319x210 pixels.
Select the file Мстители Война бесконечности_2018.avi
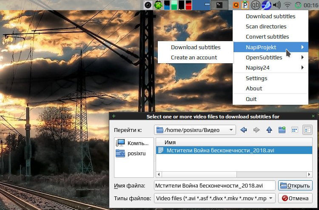point(234,150)
